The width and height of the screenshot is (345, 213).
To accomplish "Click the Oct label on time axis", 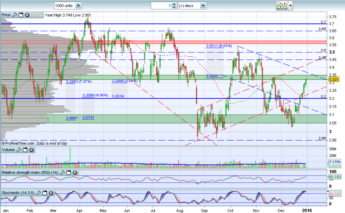I will point(230,211).
